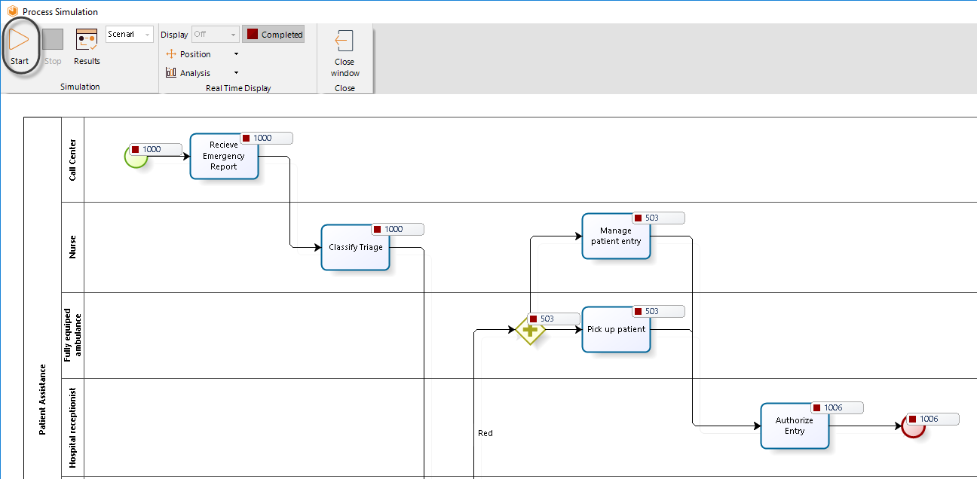
Task: Click the counter badge on Recieve Emergency Report
Action: pyautogui.click(x=266, y=138)
